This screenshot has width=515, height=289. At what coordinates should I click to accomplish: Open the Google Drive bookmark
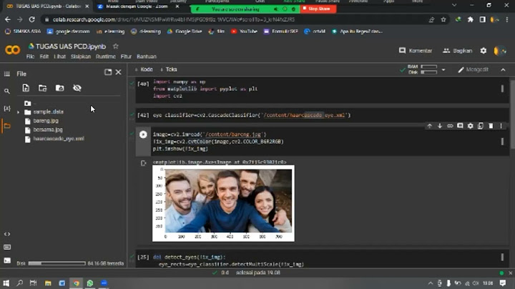(185, 31)
